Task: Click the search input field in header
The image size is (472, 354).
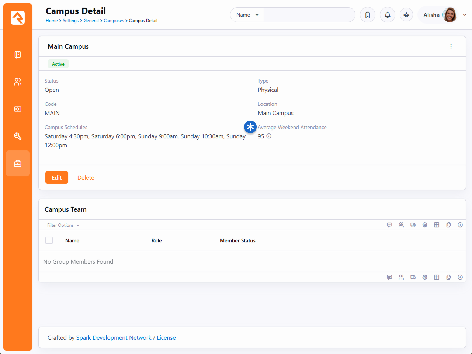Action: [x=309, y=15]
